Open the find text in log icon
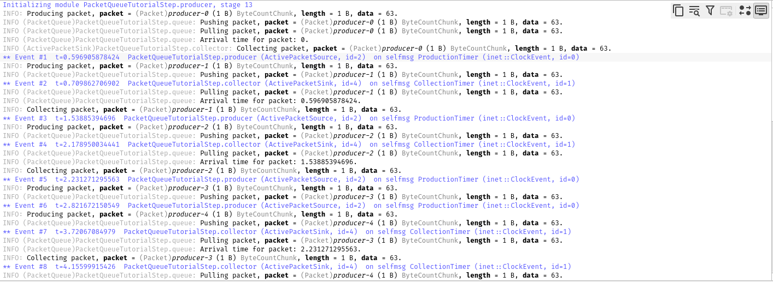 pyautogui.click(x=694, y=10)
